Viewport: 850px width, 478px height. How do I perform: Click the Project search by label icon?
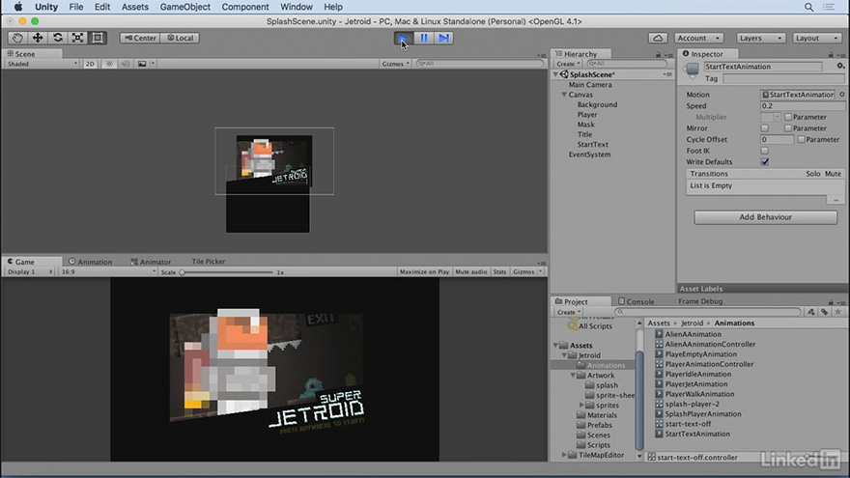tap(824, 312)
